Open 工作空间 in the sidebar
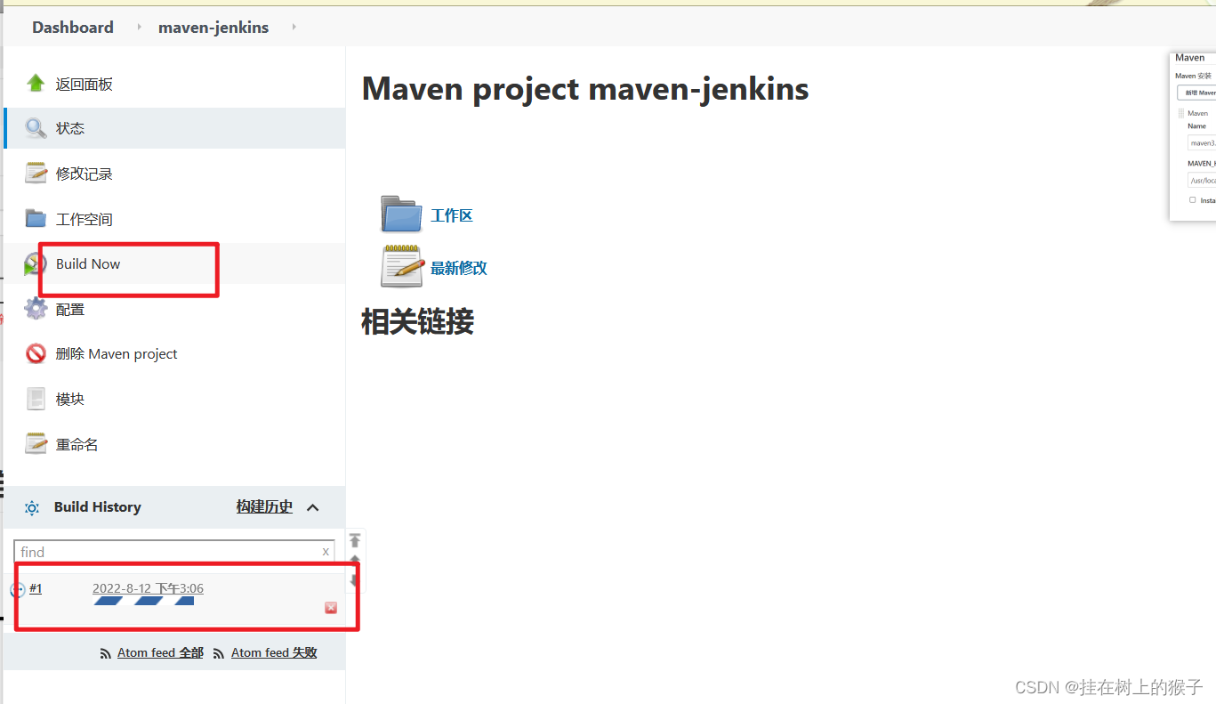 point(85,219)
